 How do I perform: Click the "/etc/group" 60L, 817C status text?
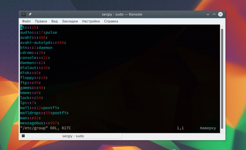(45, 128)
